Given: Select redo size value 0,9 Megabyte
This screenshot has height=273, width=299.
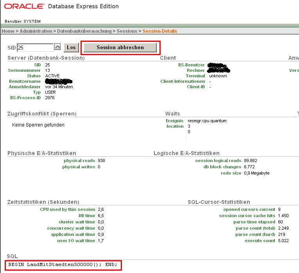Looking at the screenshot, I should click(x=257, y=173).
